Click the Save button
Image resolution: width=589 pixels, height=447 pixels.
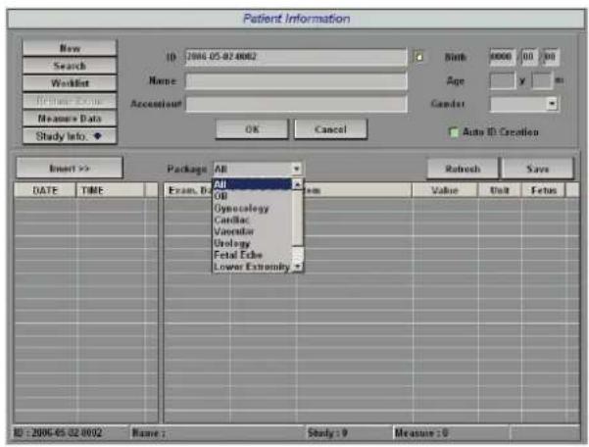[537, 169]
